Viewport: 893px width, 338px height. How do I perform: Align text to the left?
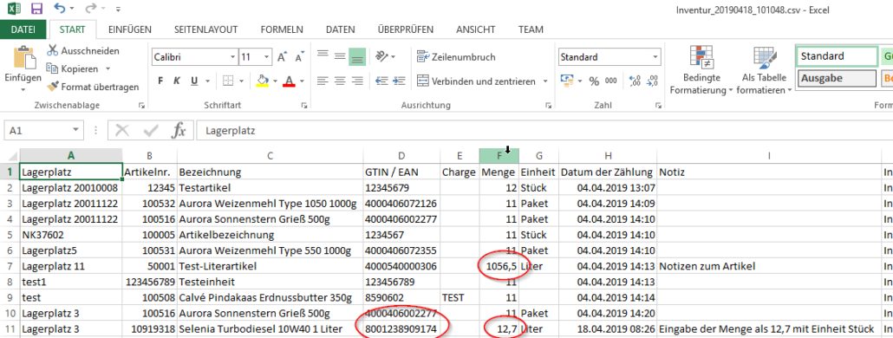coord(323,81)
